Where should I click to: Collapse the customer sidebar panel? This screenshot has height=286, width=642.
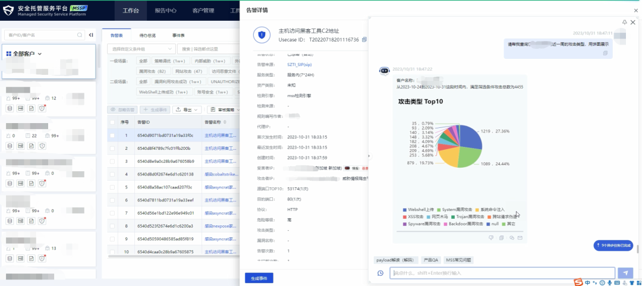91,35
